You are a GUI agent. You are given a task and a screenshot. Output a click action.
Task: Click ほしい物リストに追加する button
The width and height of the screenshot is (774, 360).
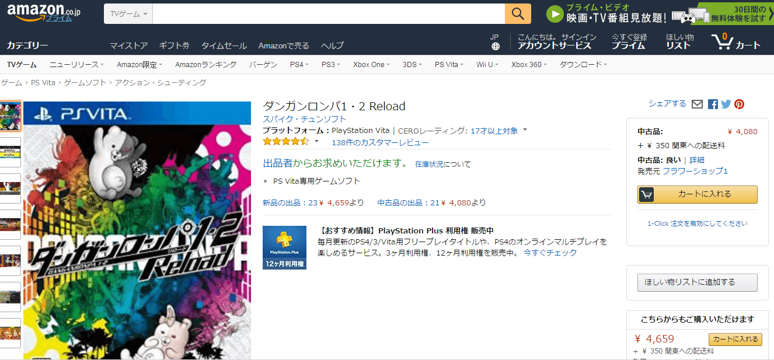(x=697, y=282)
